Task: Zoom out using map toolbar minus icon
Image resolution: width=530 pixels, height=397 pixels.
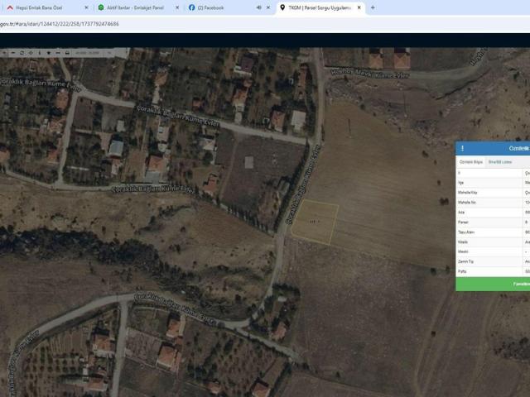Action: click(x=13, y=53)
